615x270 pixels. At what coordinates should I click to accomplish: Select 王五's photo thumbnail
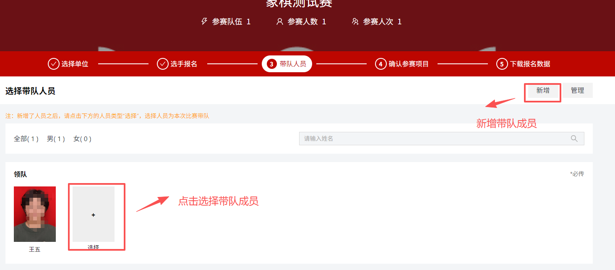point(35,214)
